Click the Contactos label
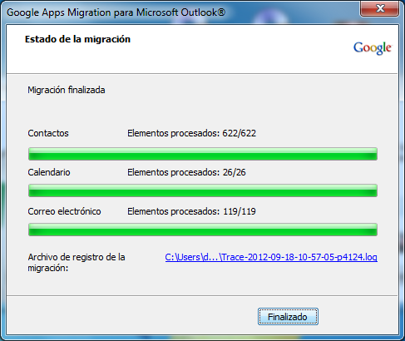The height and width of the screenshot is (341, 405). click(x=48, y=133)
